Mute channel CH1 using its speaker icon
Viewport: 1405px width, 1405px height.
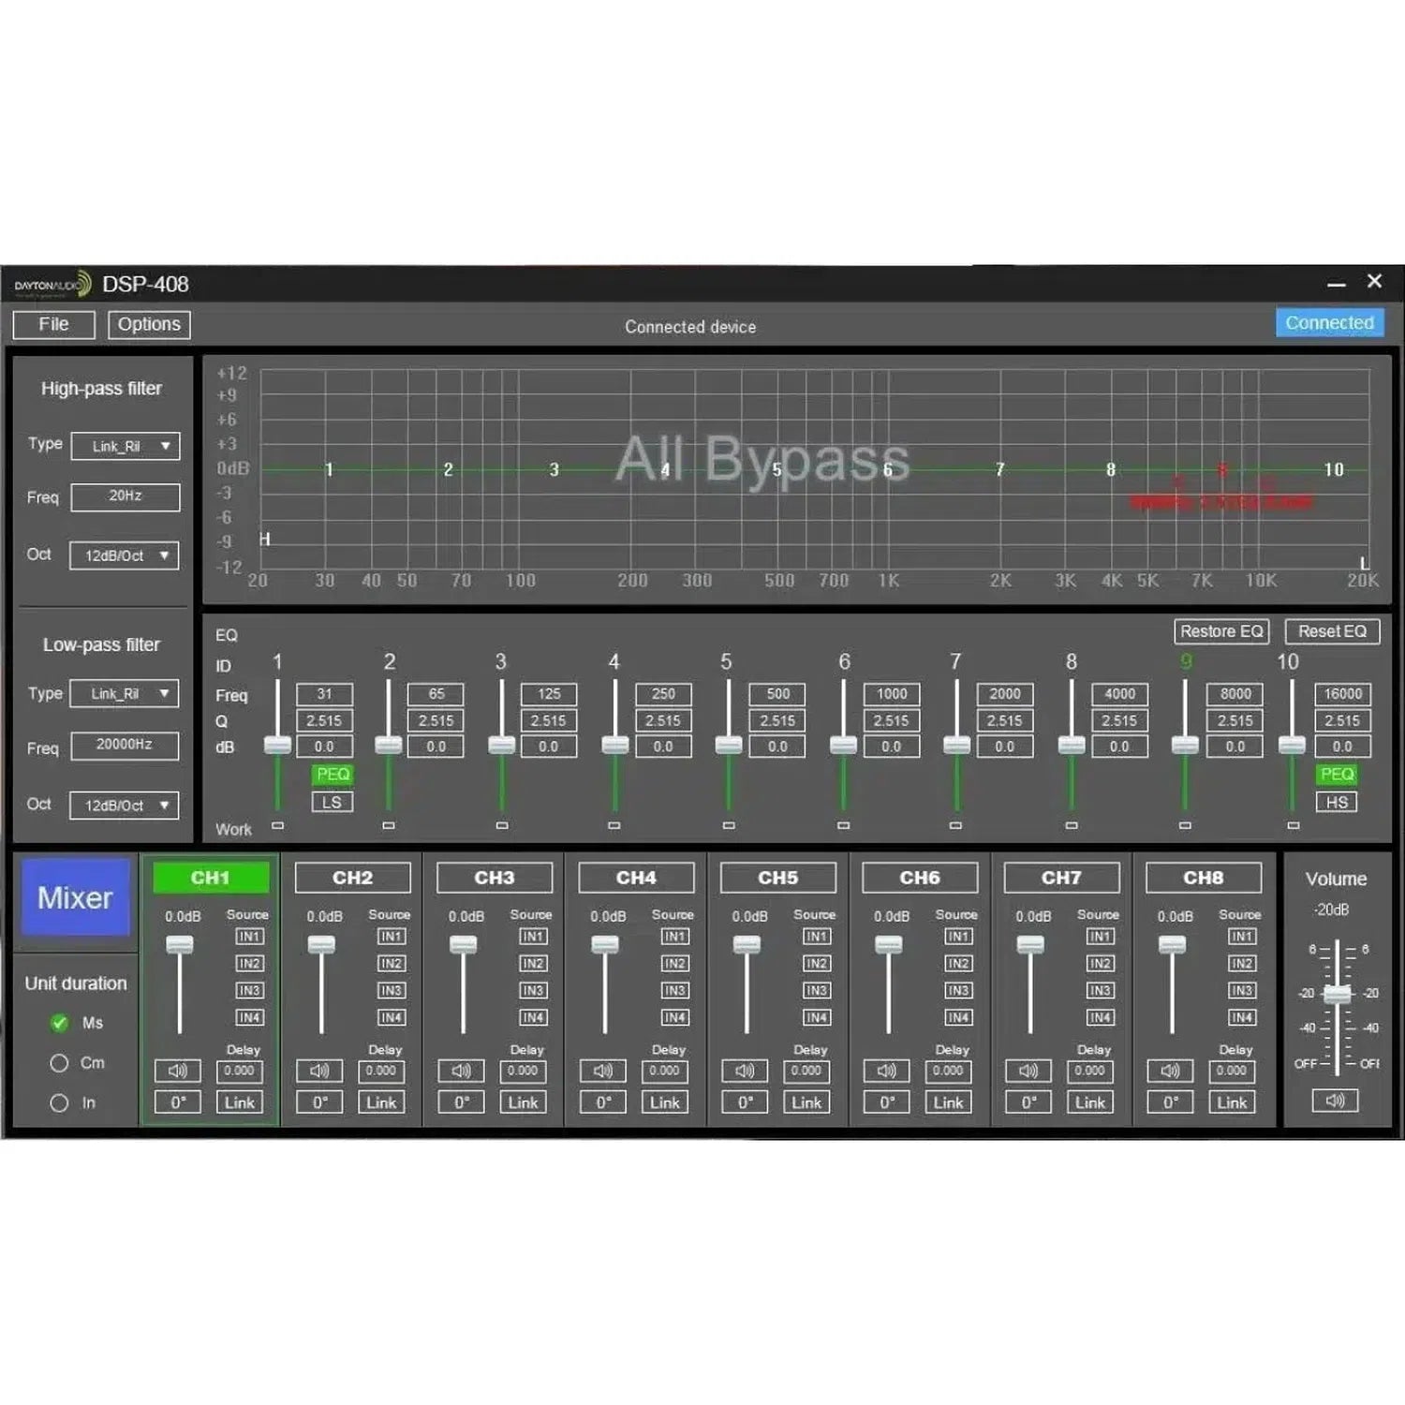(x=177, y=1071)
